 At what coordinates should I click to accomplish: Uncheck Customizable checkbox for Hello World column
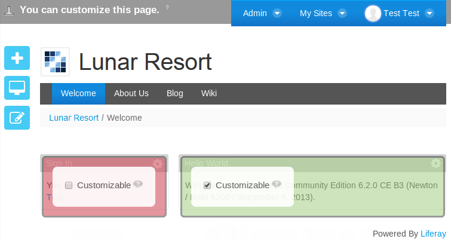click(x=207, y=185)
